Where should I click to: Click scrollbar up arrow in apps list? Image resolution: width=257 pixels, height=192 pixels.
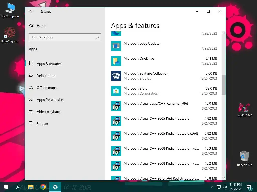point(224,33)
